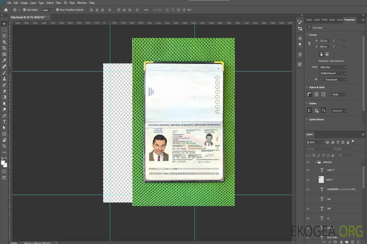Select the Hand tool
This screenshot has height=244, width=367.
[4, 140]
